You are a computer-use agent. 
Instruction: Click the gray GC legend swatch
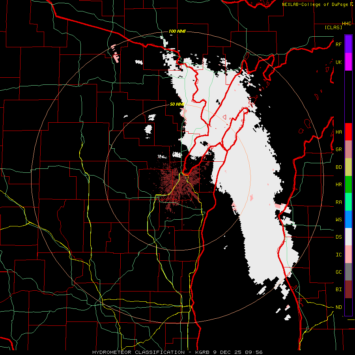tap(348, 272)
